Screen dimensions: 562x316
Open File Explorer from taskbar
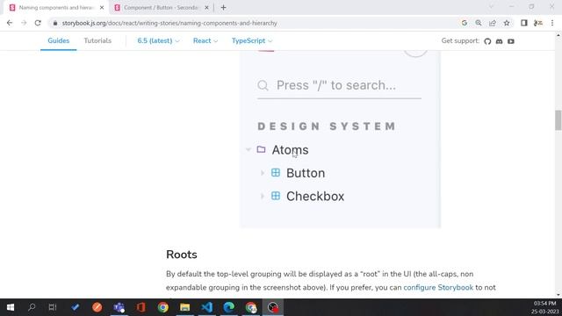click(185, 307)
